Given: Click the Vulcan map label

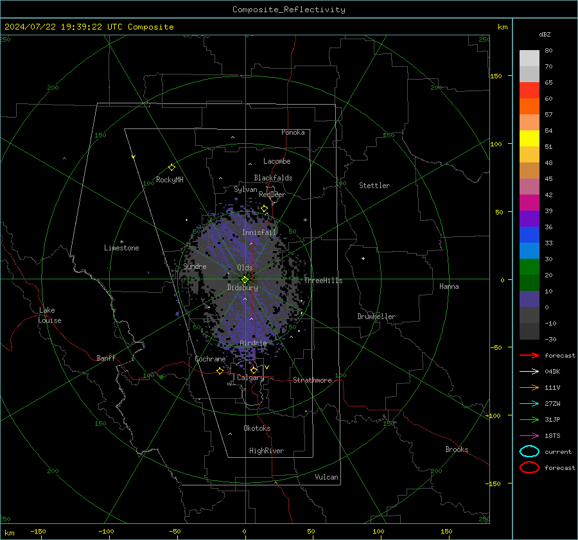Looking at the screenshot, I should 327,477.
